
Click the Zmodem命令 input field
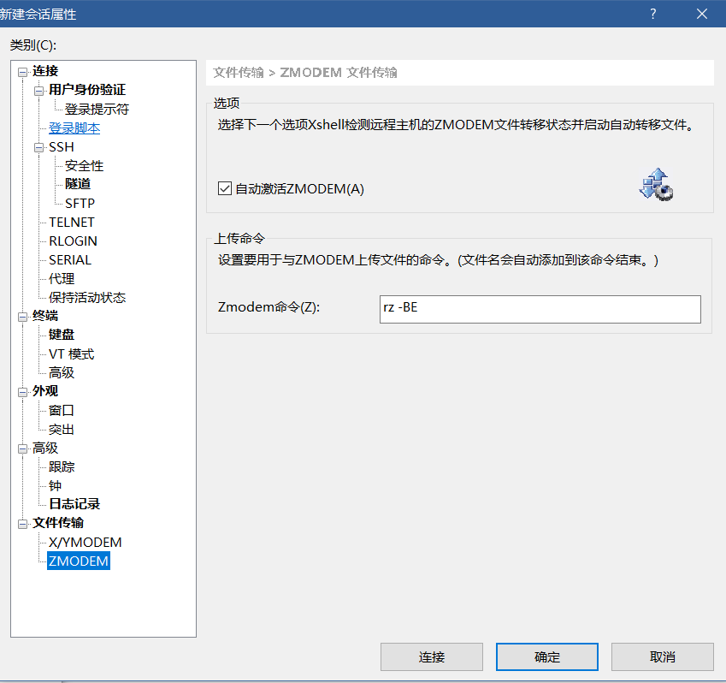pyautogui.click(x=540, y=309)
